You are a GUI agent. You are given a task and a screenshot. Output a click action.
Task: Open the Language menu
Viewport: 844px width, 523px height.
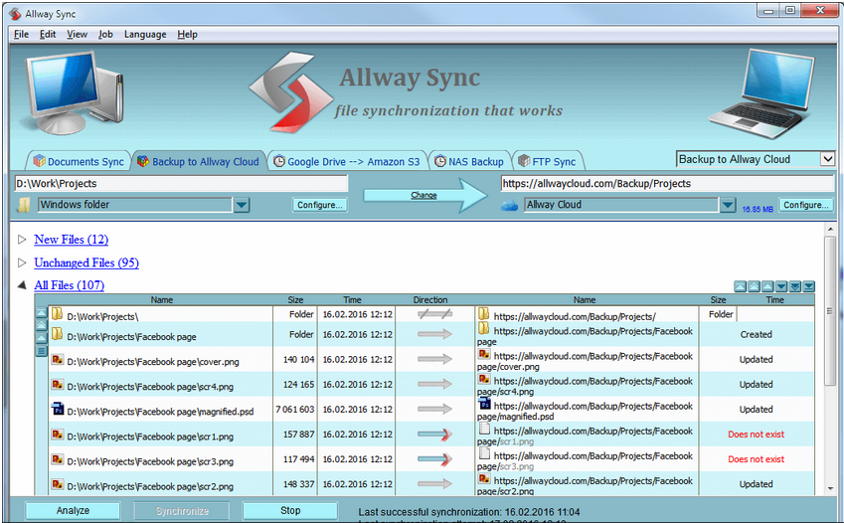point(145,34)
